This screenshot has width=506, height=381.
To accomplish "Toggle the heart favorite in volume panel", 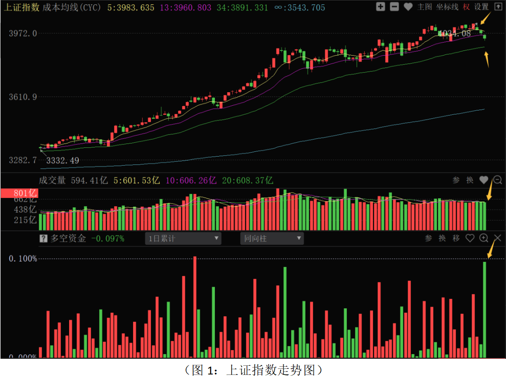I will [x=484, y=180].
